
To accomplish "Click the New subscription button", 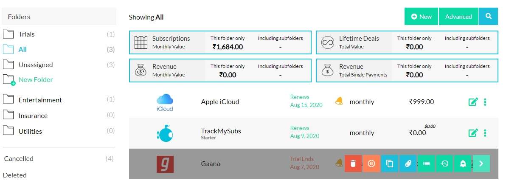I will pos(421,17).
